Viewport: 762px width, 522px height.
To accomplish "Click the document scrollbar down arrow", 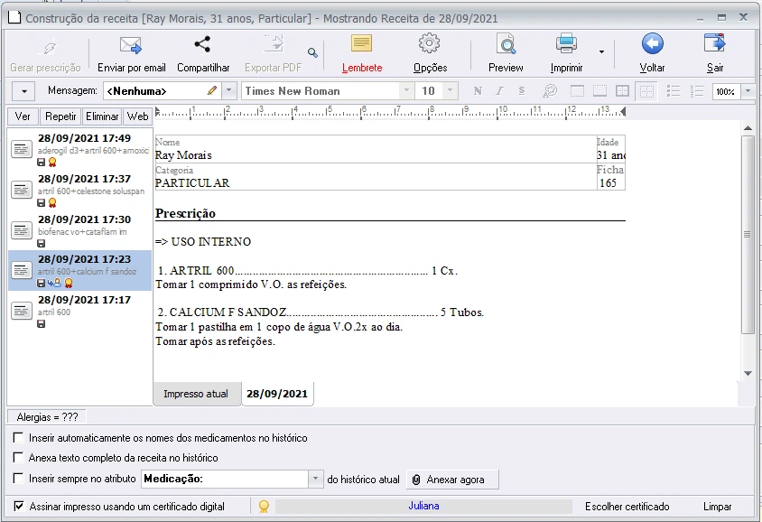I will 748,373.
